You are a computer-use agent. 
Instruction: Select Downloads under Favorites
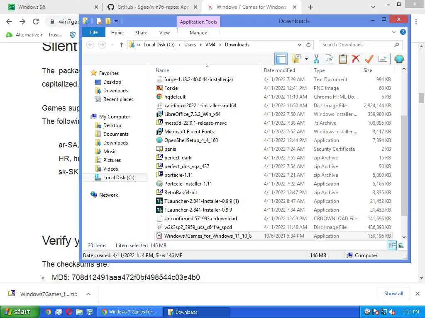115,91
